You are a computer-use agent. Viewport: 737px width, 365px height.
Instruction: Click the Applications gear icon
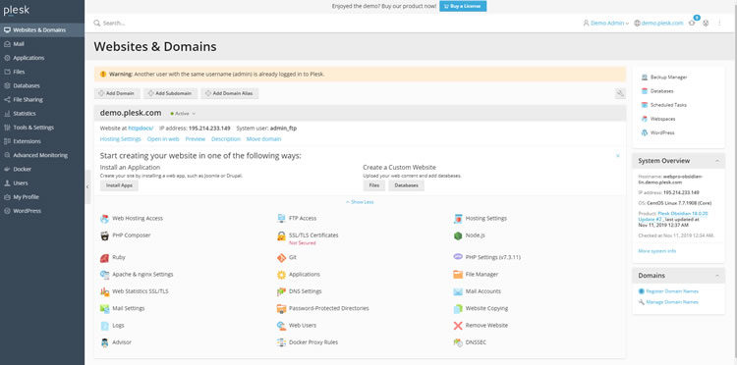(281, 275)
